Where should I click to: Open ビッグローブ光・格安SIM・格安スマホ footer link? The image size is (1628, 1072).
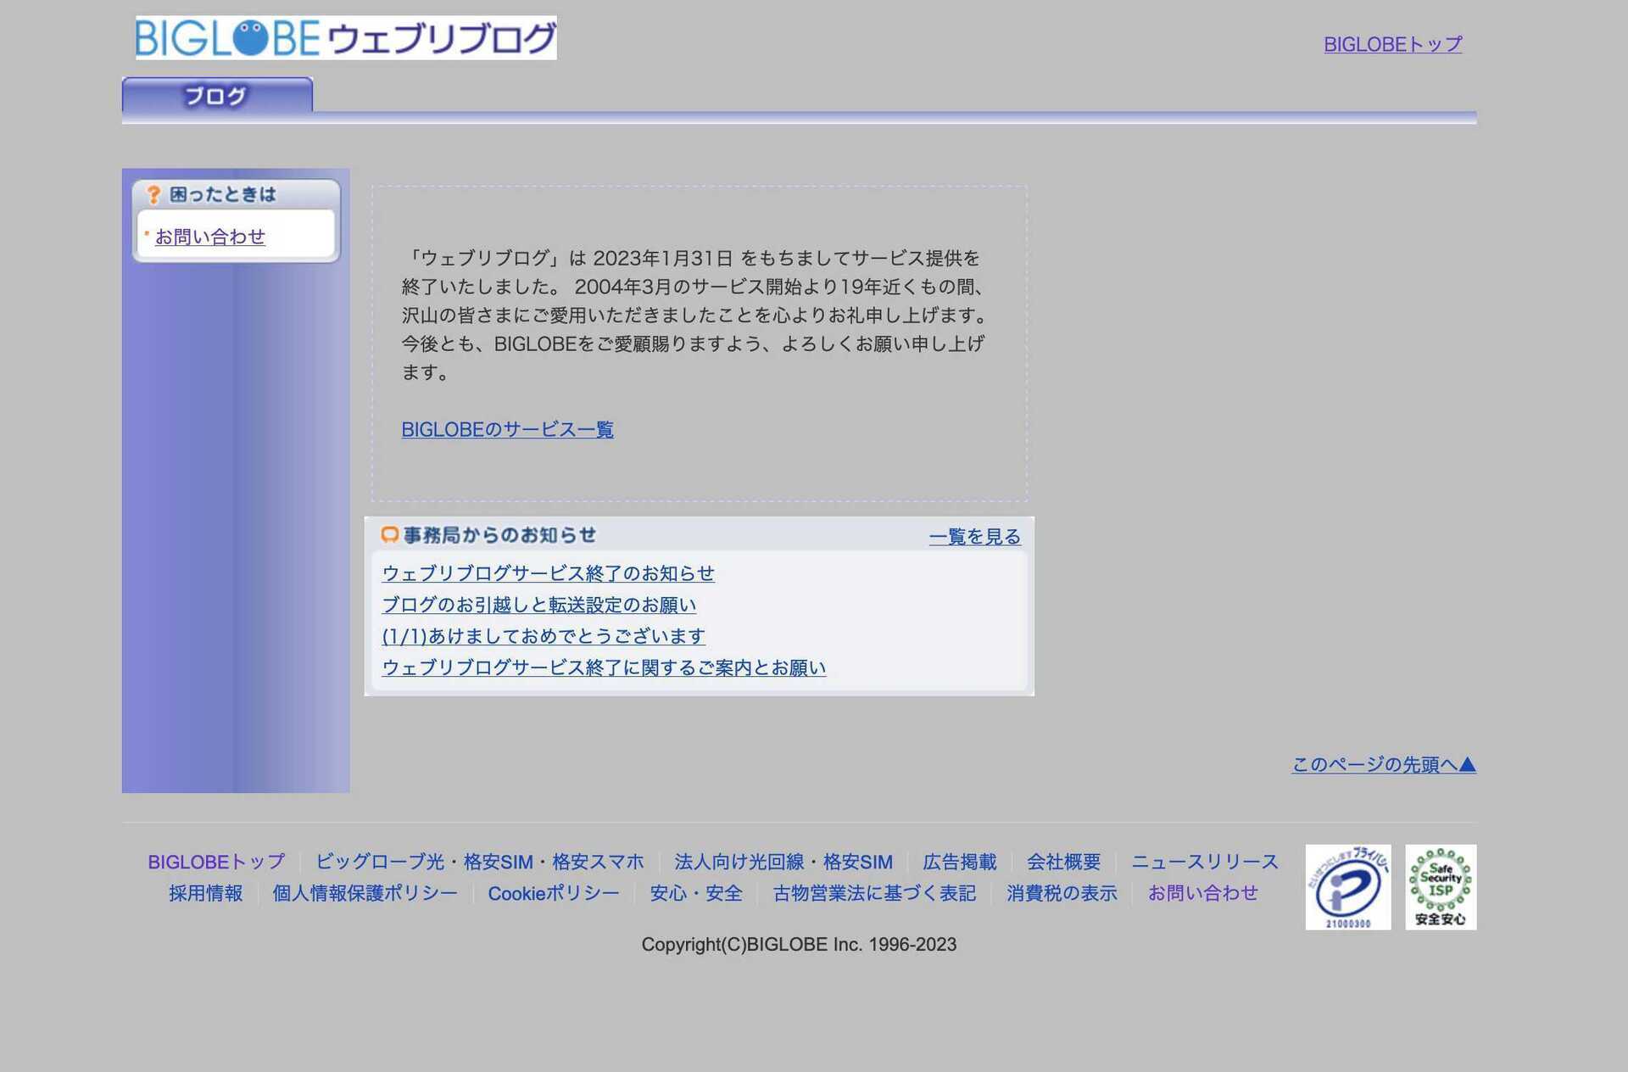(480, 863)
